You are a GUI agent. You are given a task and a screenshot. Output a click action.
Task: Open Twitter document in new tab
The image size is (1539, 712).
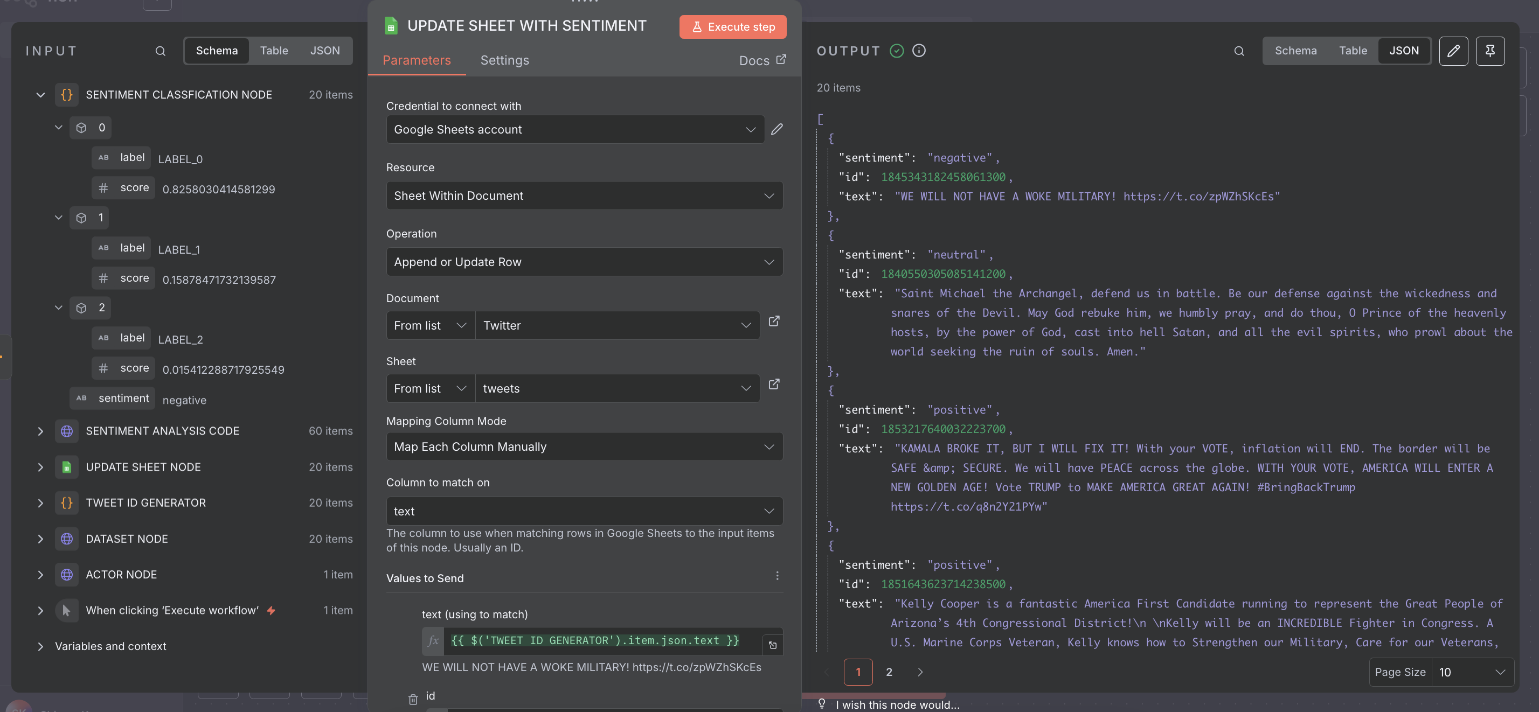tap(774, 322)
